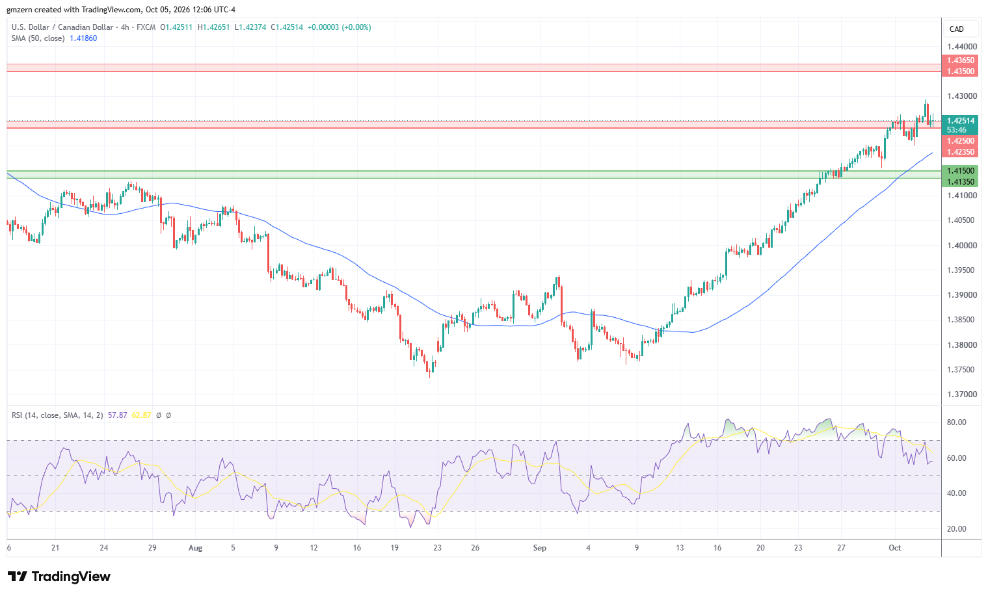This screenshot has height=596, width=988.
Task: Select the red 1.42350 price label
Action: (960, 152)
